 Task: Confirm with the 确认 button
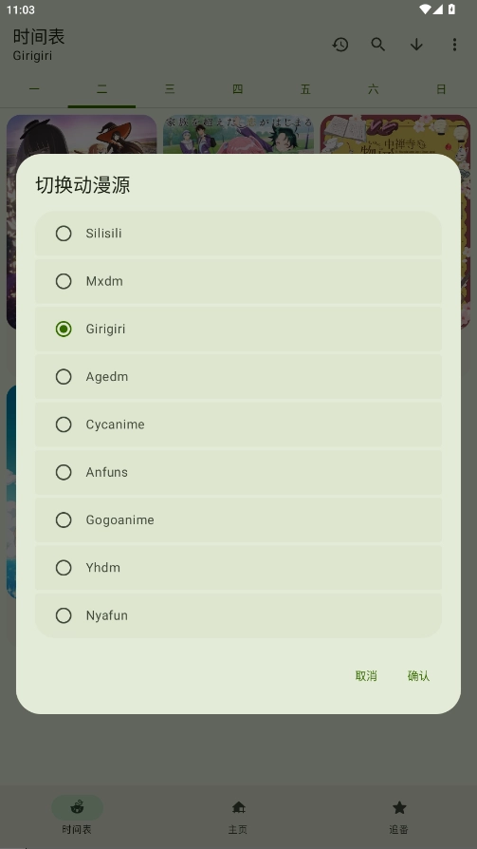point(418,676)
